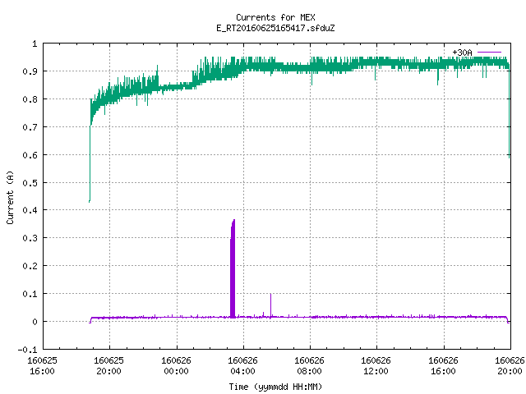The height and width of the screenshot is (394, 526).
Task: Click the x-axis tick 160626 08:00
Action: [x=309, y=365]
